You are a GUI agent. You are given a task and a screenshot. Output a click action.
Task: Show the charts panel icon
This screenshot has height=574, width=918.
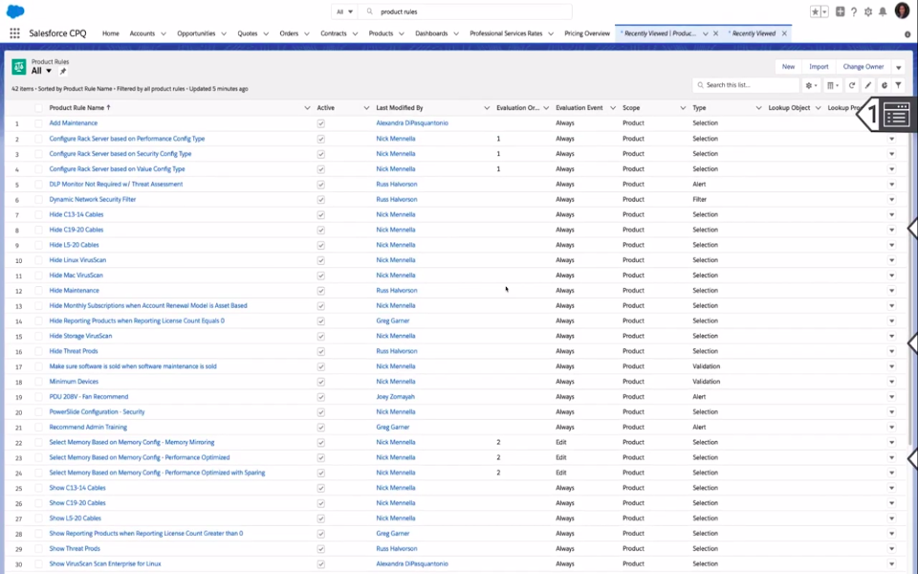884,85
